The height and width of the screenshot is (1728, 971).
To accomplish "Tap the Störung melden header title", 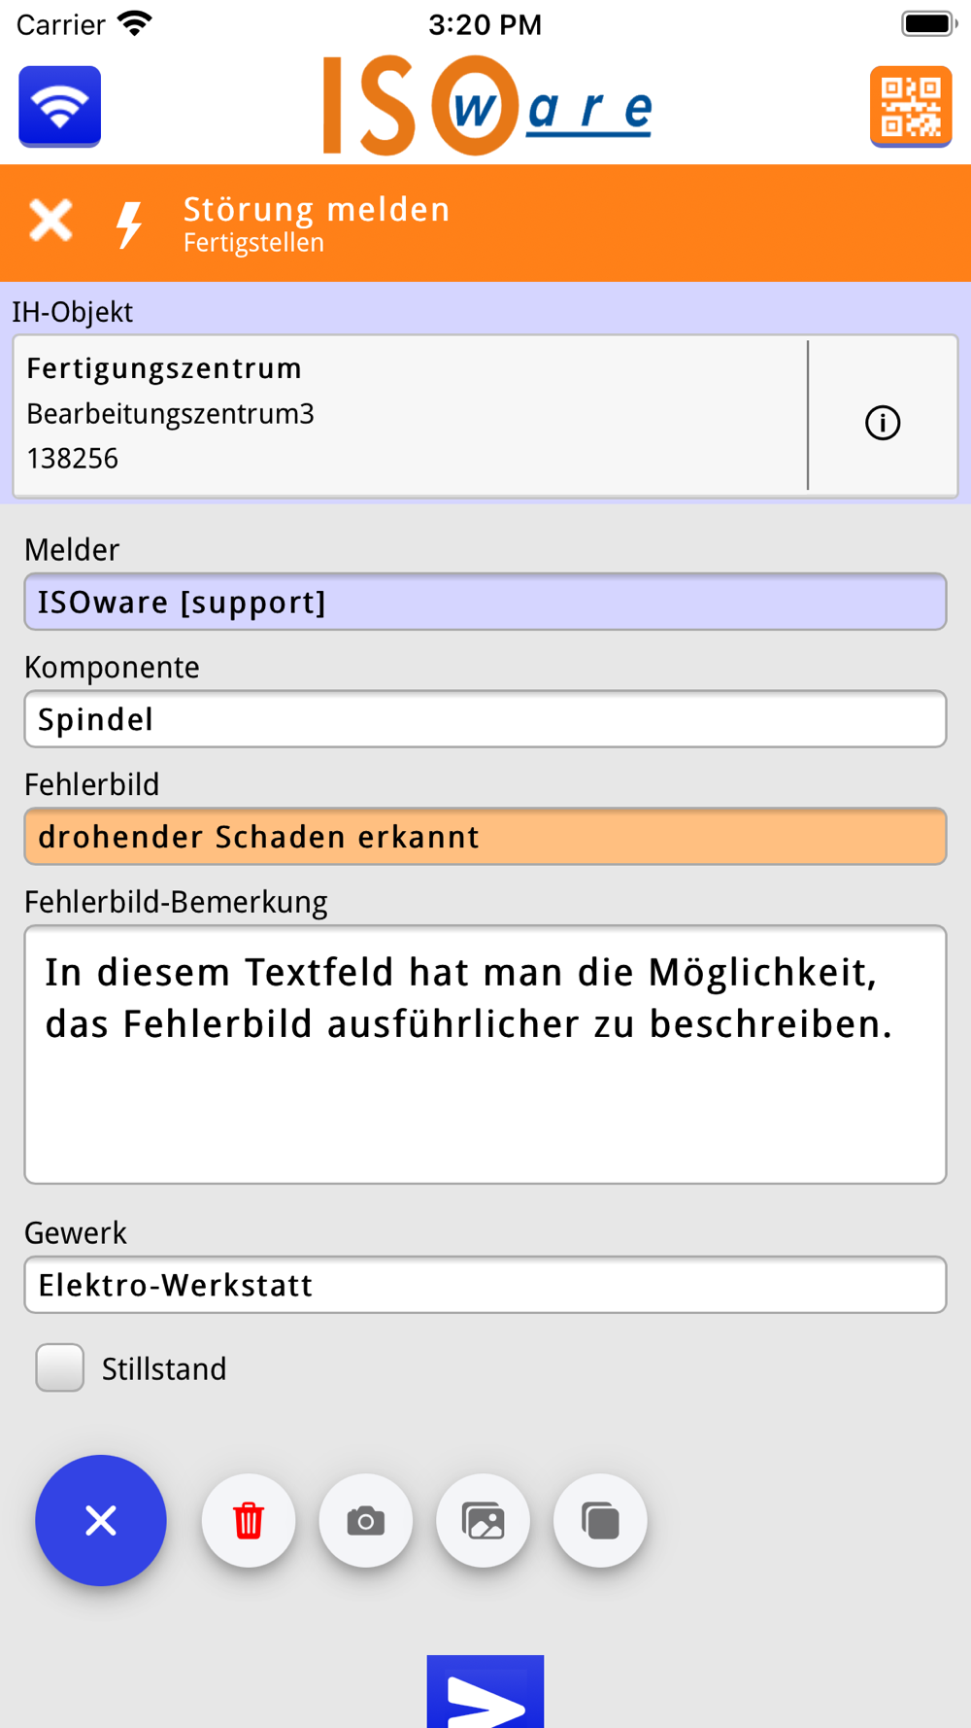I will [317, 209].
